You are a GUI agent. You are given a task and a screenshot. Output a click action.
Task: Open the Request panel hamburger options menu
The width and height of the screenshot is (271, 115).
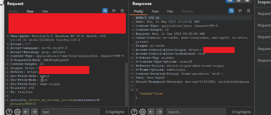pos(122,11)
